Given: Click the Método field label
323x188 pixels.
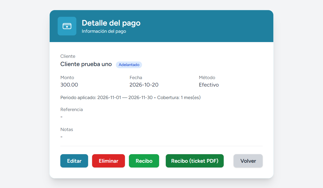Looking at the screenshot, I should coord(207,77).
